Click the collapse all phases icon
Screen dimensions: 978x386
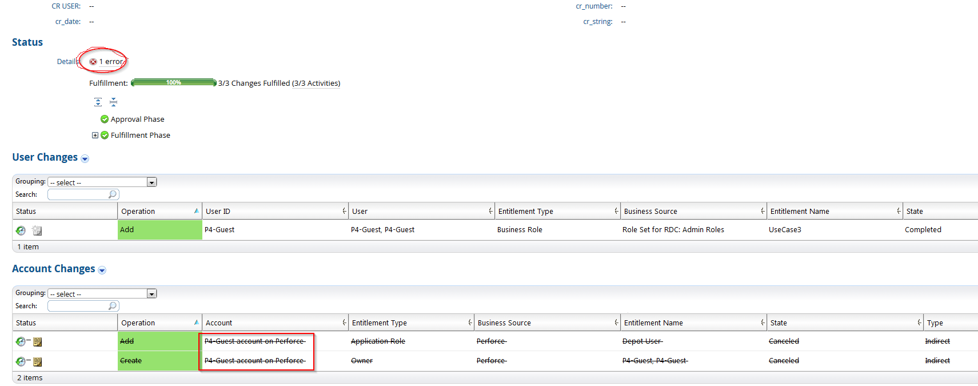point(113,102)
